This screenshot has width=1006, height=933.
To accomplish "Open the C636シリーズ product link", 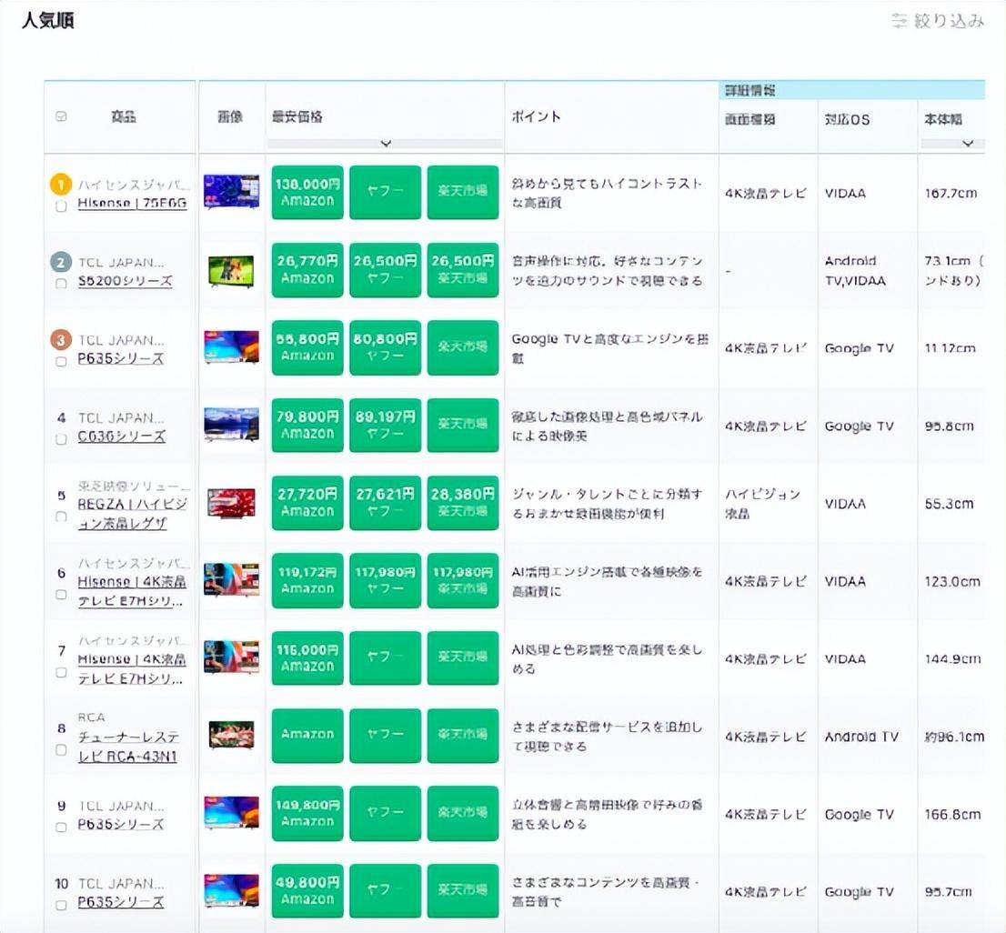I will tap(121, 436).
